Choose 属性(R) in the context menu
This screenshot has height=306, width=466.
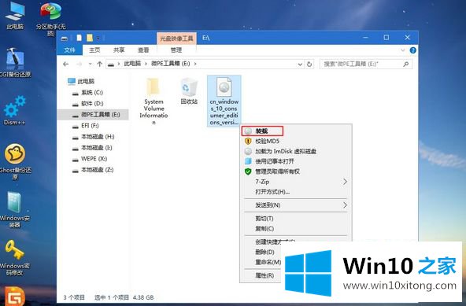pos(264,275)
